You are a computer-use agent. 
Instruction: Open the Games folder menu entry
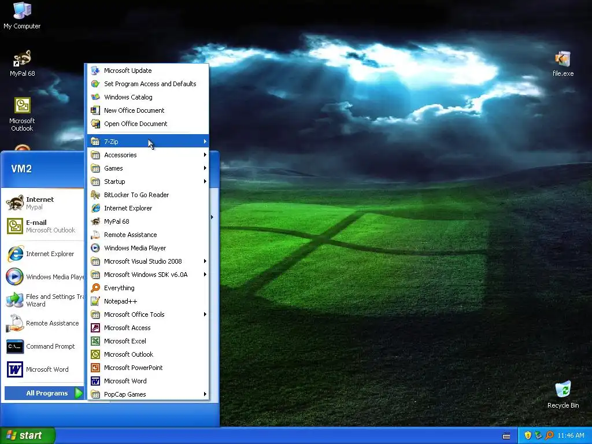coord(147,168)
